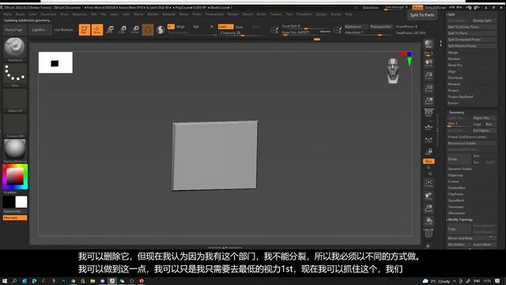Open the Zplugin menu
This screenshot has height=285, width=506.
(321, 14)
